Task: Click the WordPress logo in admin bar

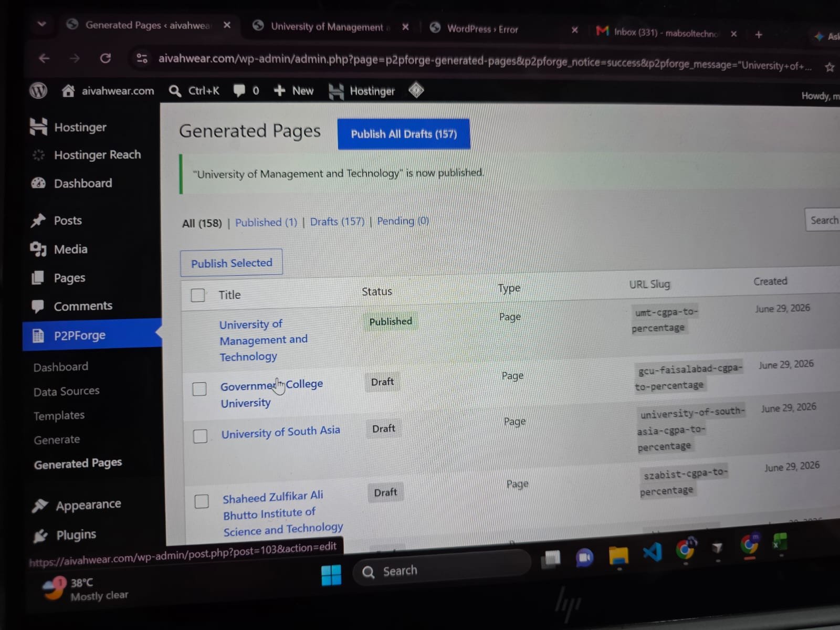Action: click(x=38, y=90)
